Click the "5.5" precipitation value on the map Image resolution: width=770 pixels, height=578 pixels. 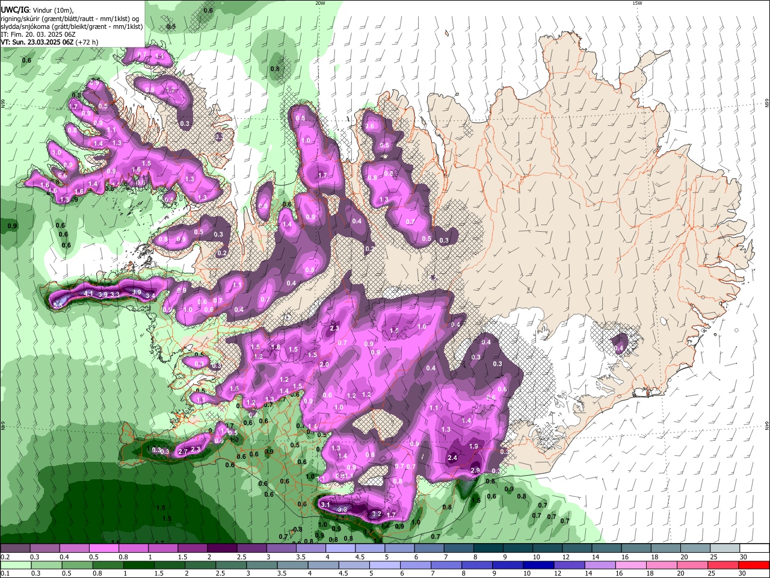point(58,306)
